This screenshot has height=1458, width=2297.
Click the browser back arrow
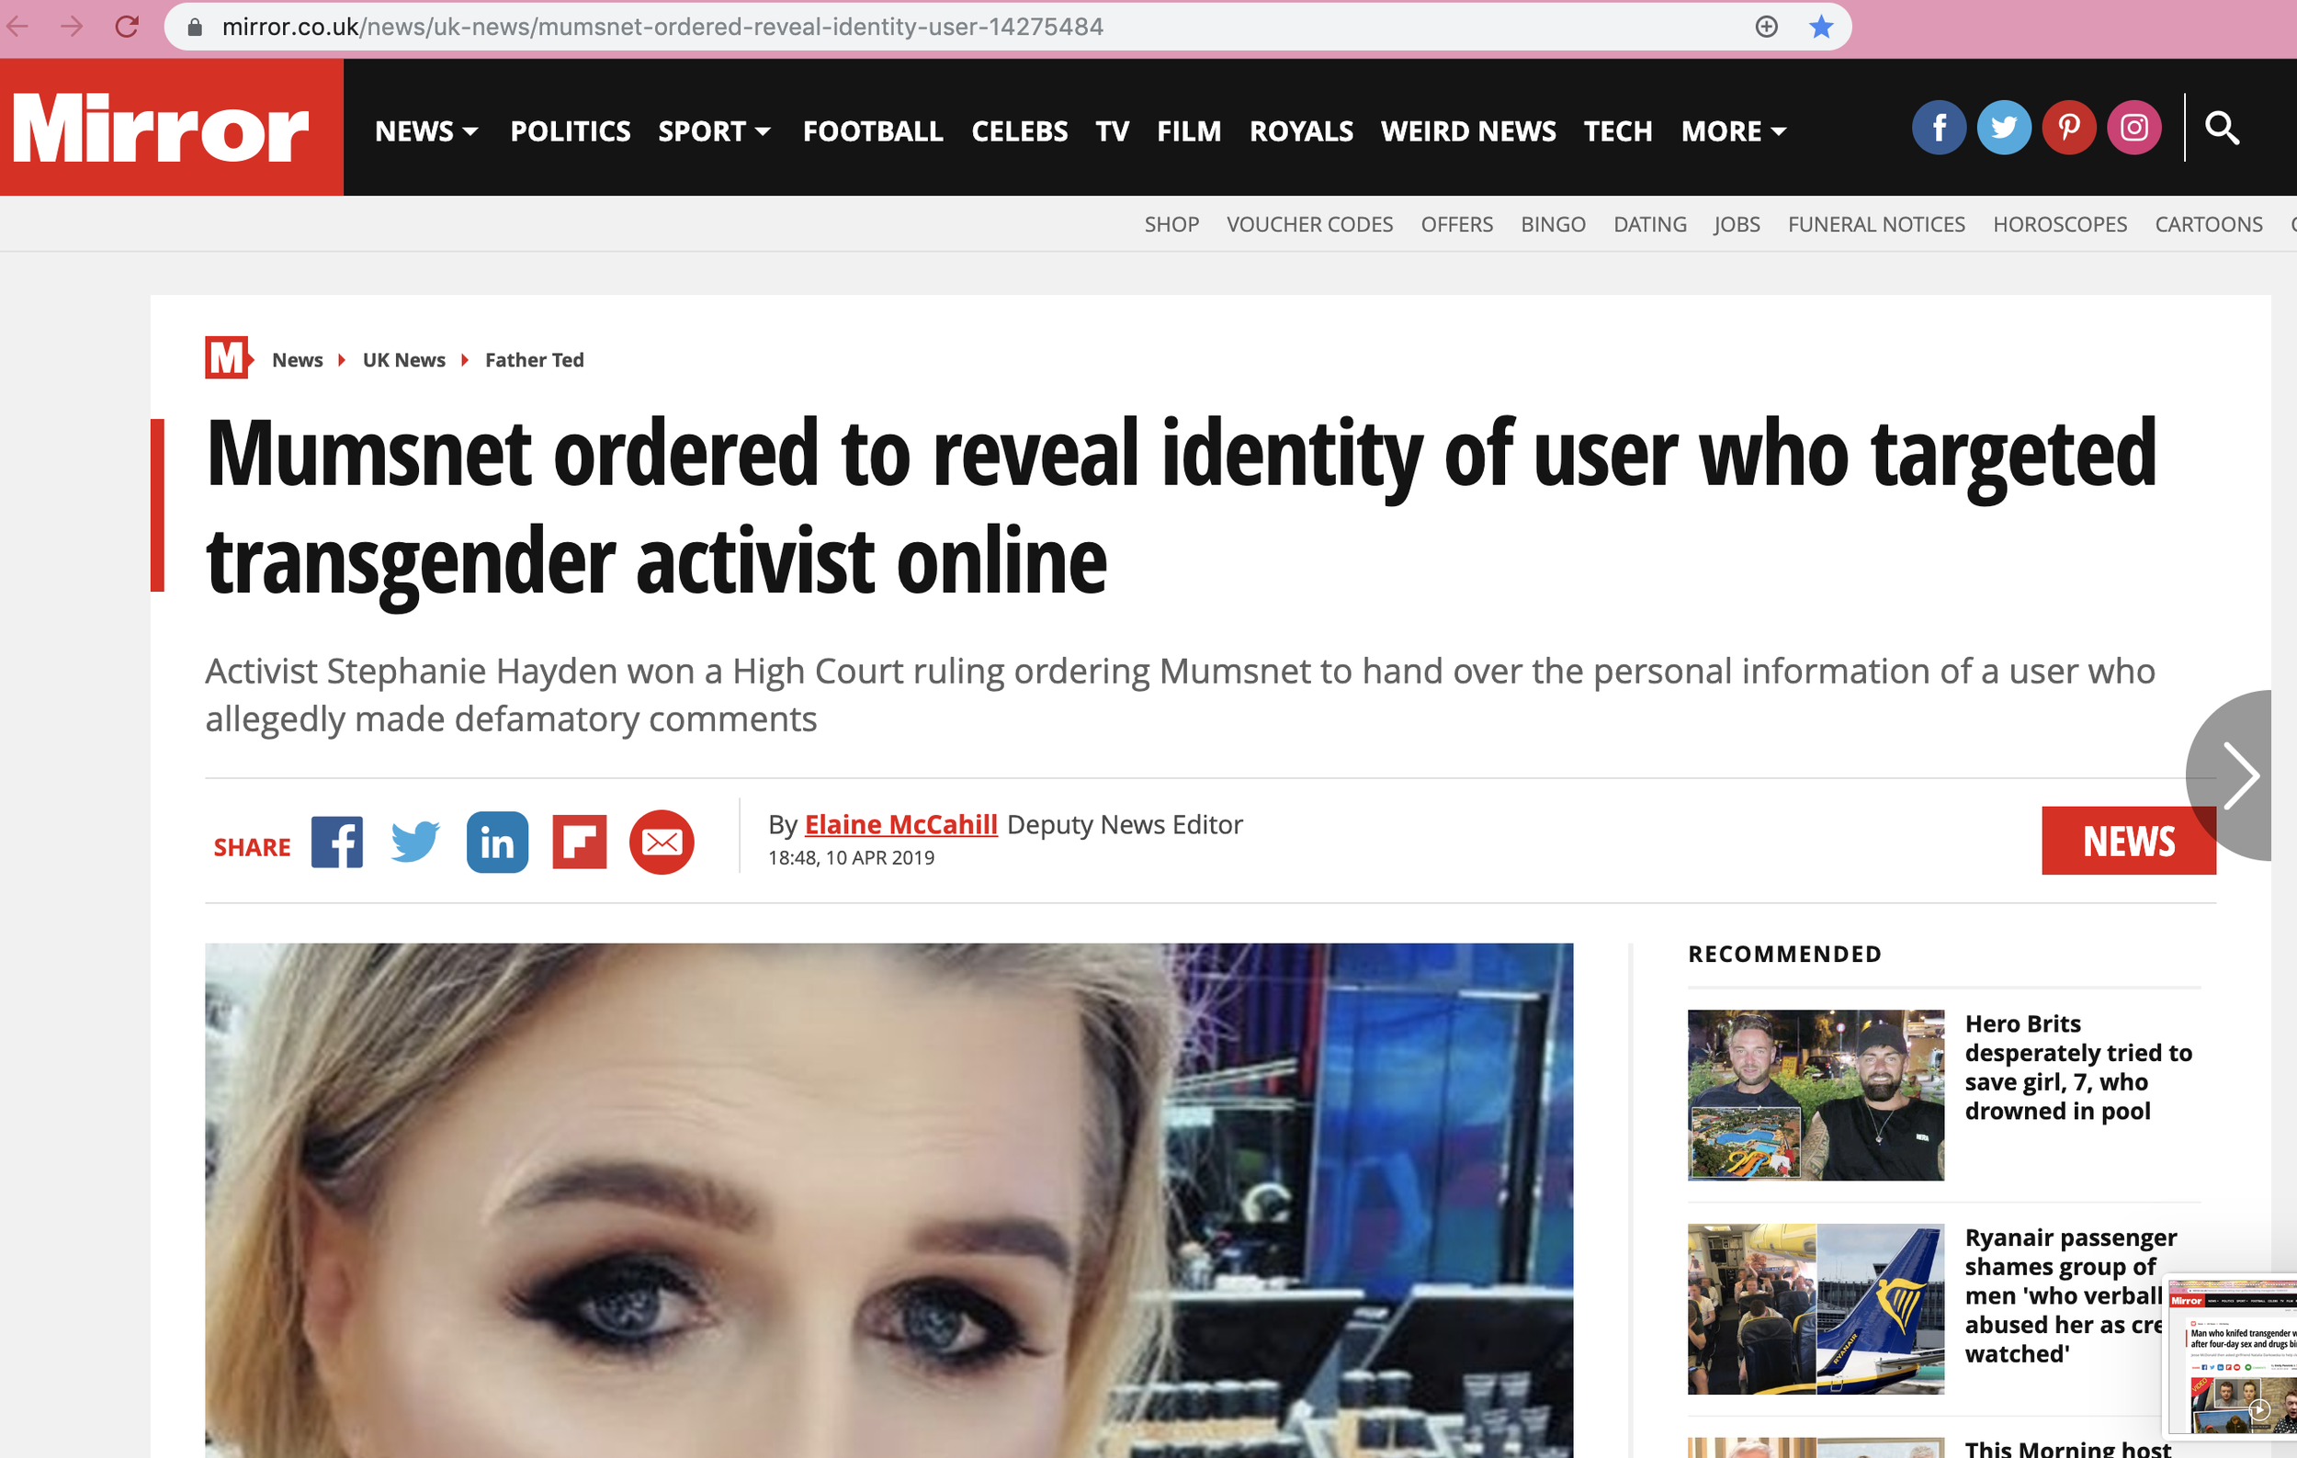point(17,27)
